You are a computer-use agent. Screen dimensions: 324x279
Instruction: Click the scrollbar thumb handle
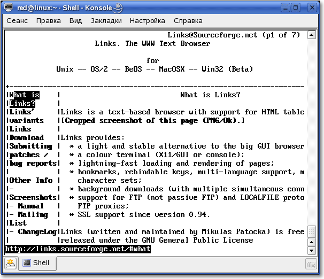(x=311, y=231)
